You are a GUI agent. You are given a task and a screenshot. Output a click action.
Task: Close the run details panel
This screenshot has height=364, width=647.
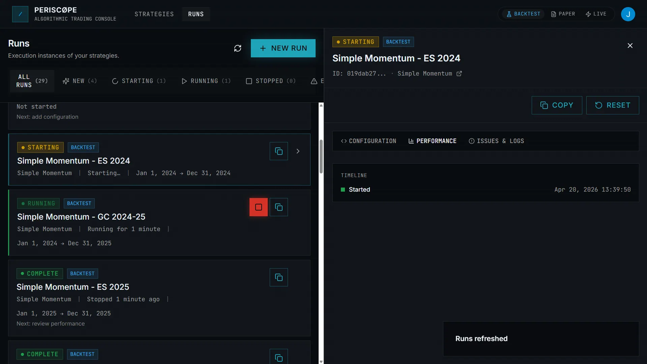tap(630, 46)
